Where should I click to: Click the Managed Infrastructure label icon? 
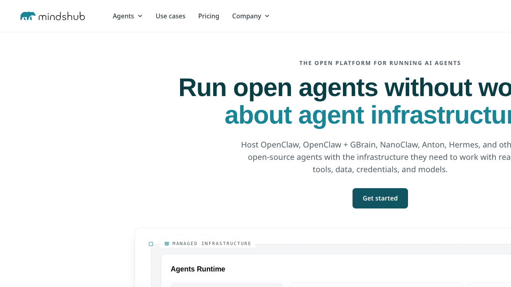tap(167, 244)
